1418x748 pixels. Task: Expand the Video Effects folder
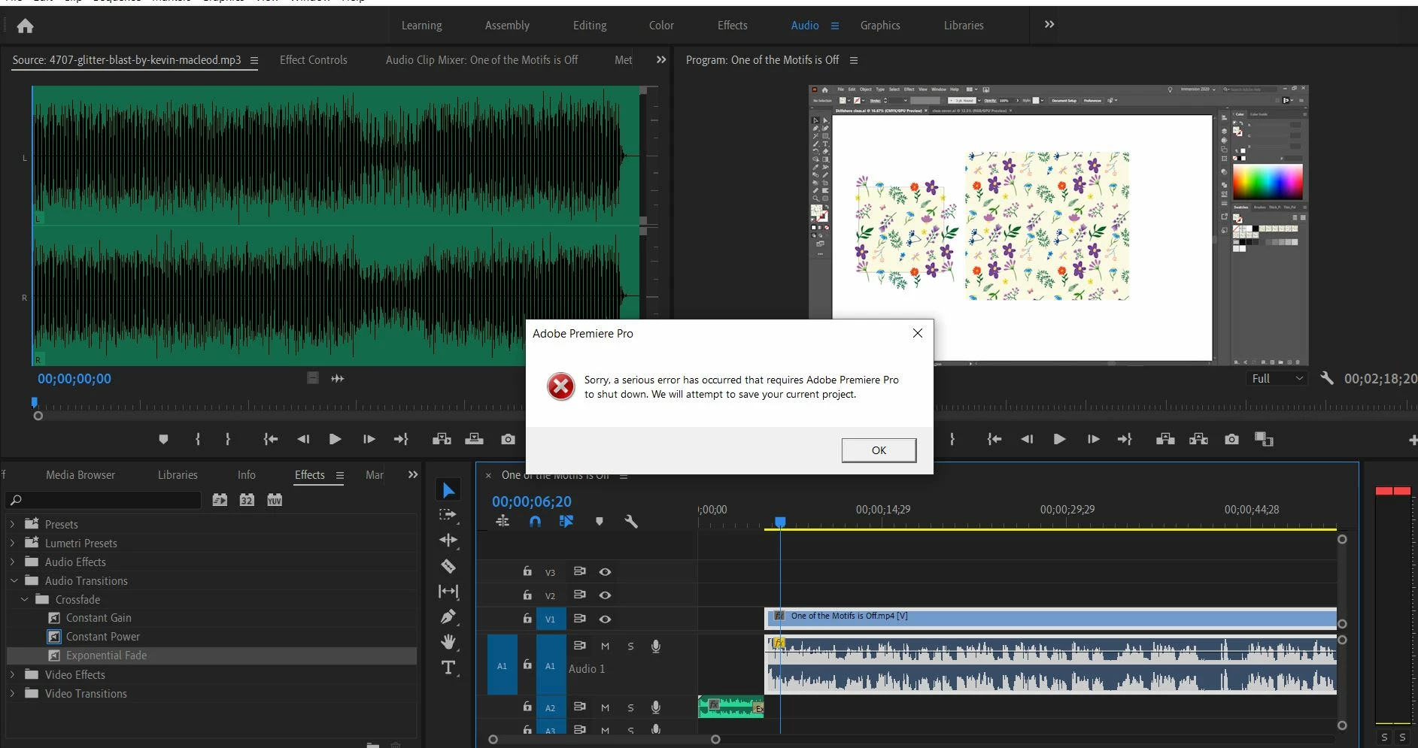point(12,674)
